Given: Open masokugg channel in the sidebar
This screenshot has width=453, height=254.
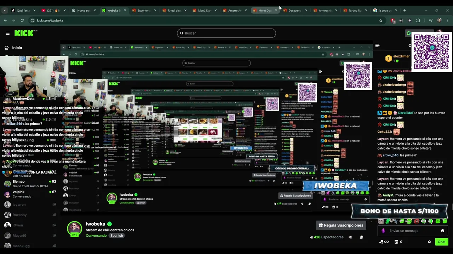Looking at the screenshot, I should 30,246.
